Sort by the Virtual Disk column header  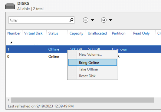coord(33,33)
